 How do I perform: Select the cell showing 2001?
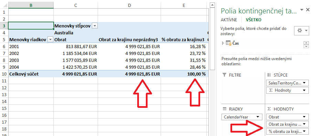pyautogui.click(x=31, y=47)
